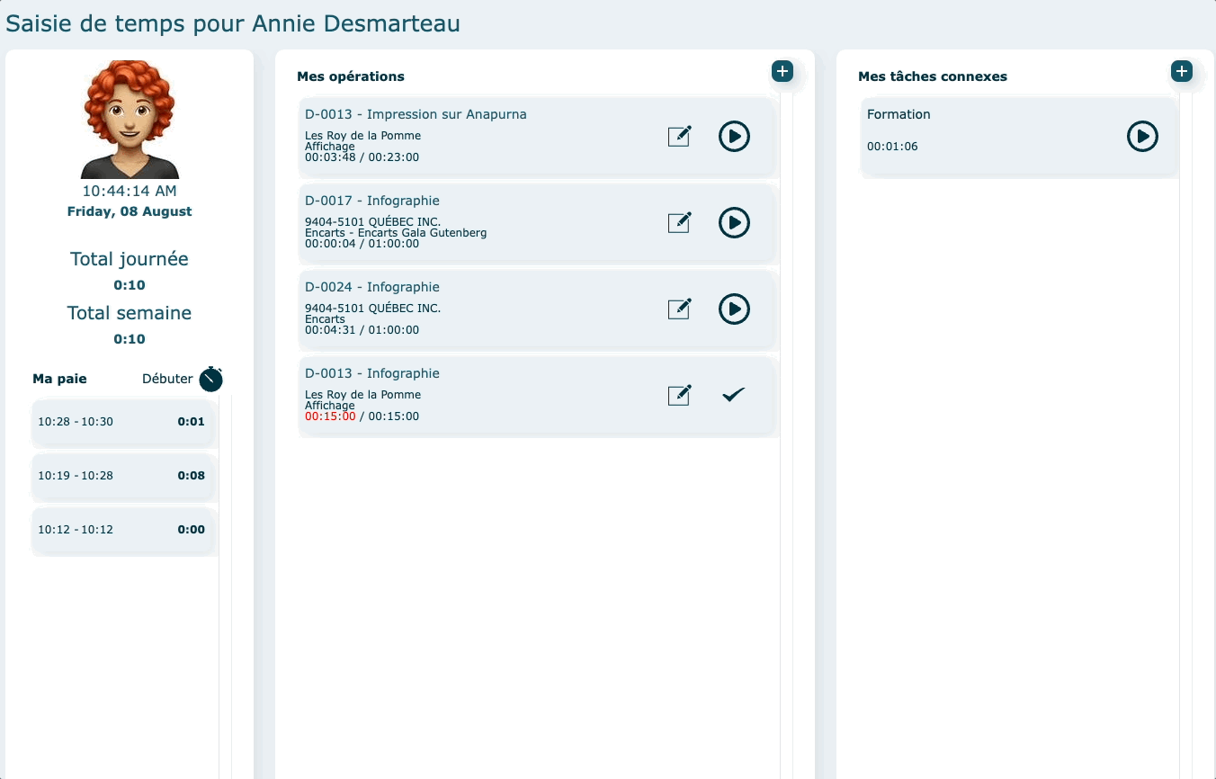
Task: Play the D-0024 Infographie operation
Action: [x=734, y=309]
